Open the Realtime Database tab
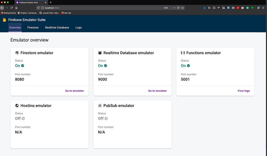 point(57,28)
